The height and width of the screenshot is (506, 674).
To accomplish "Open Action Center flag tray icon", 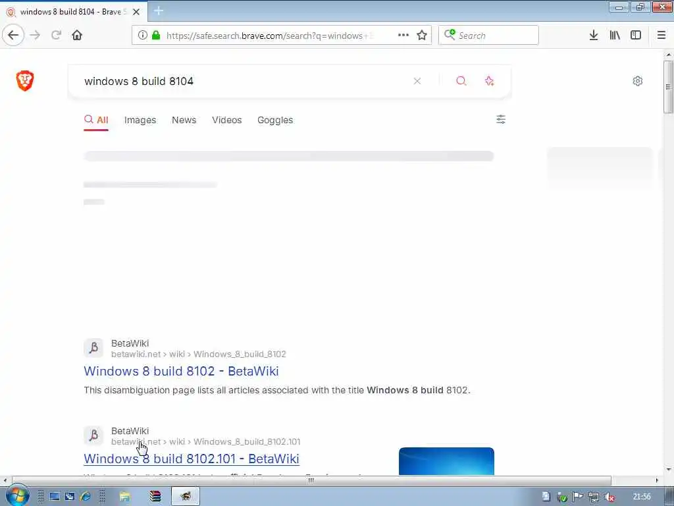I will click(578, 497).
